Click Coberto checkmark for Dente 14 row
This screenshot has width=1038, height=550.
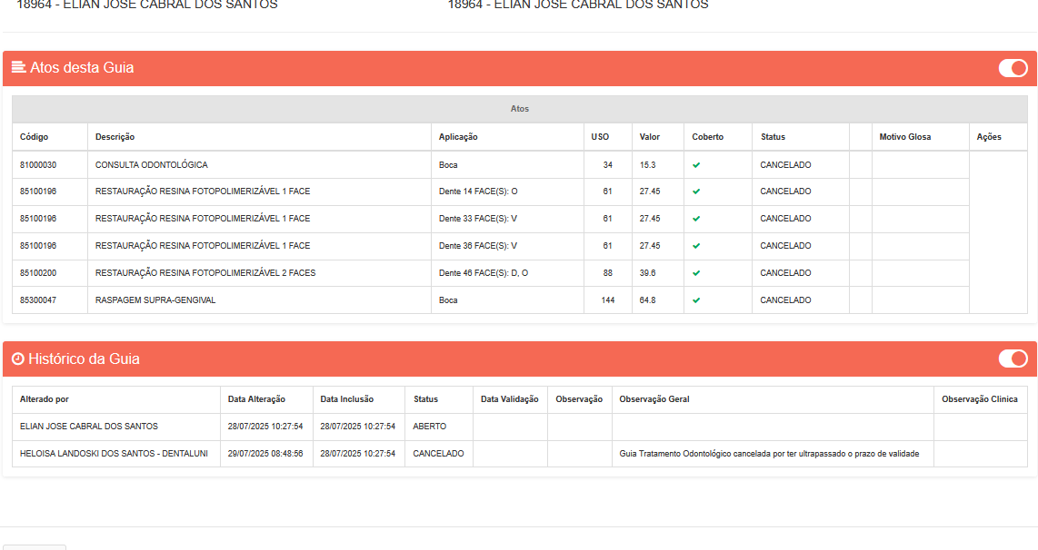(x=696, y=192)
